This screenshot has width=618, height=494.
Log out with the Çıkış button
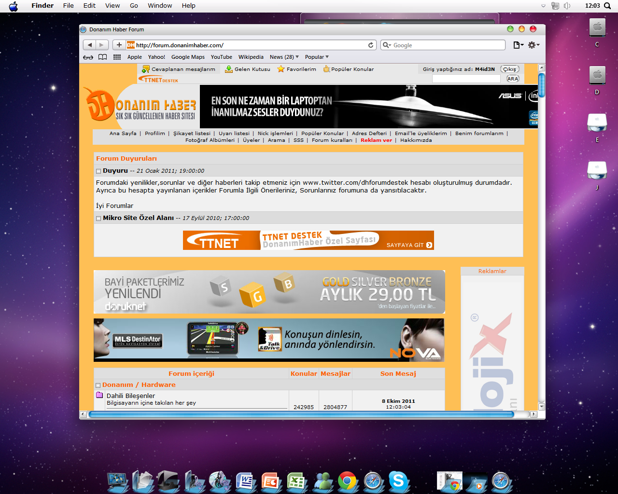tap(509, 69)
